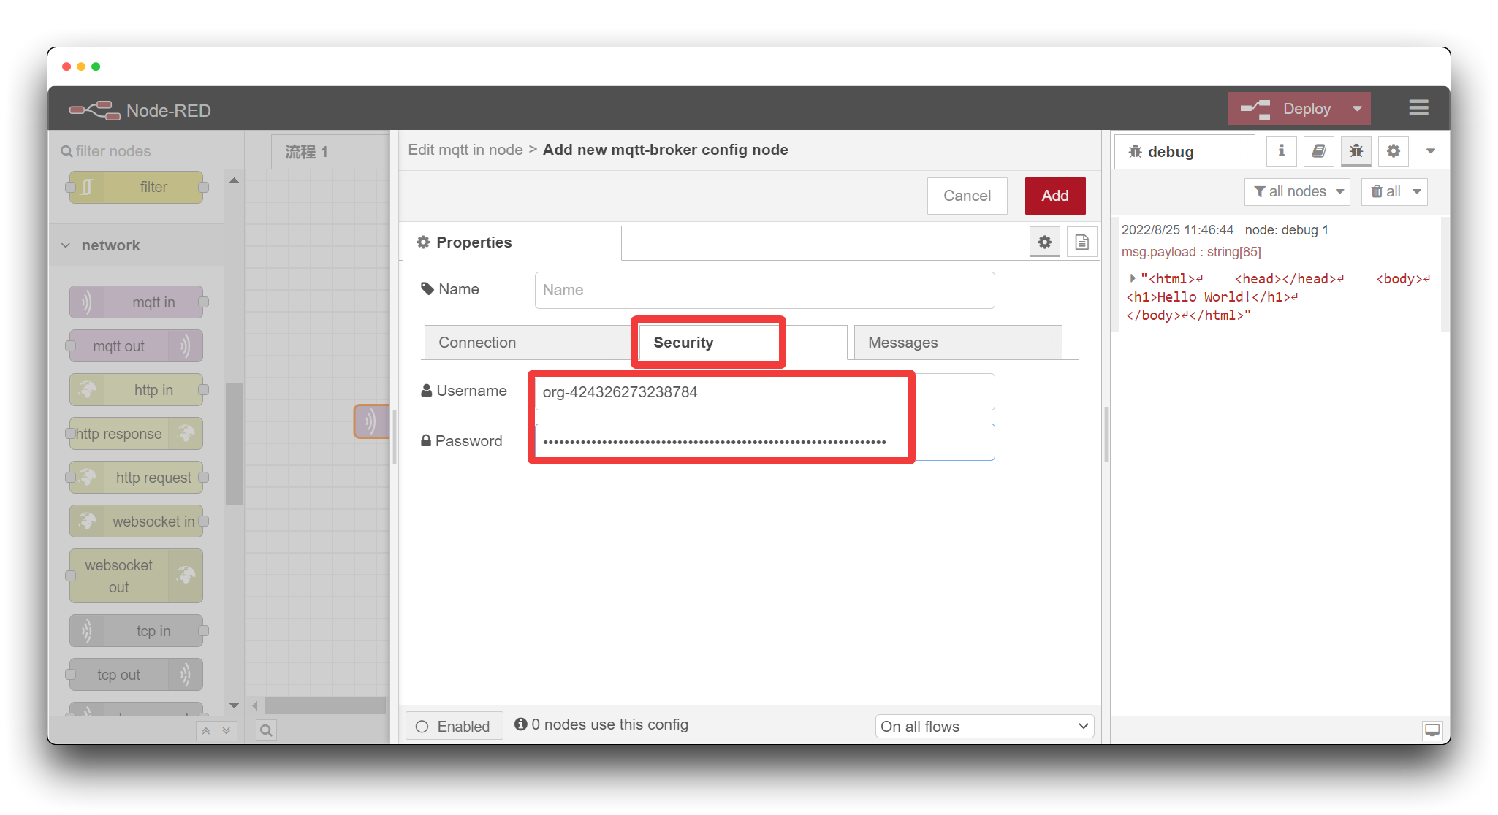Select the http request palette node

137,477
